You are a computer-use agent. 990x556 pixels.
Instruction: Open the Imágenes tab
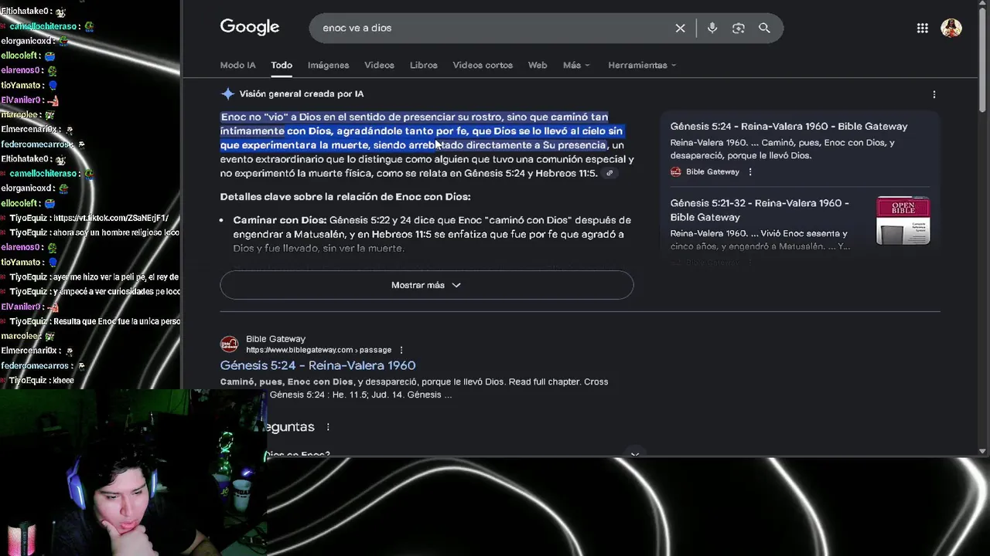click(328, 65)
